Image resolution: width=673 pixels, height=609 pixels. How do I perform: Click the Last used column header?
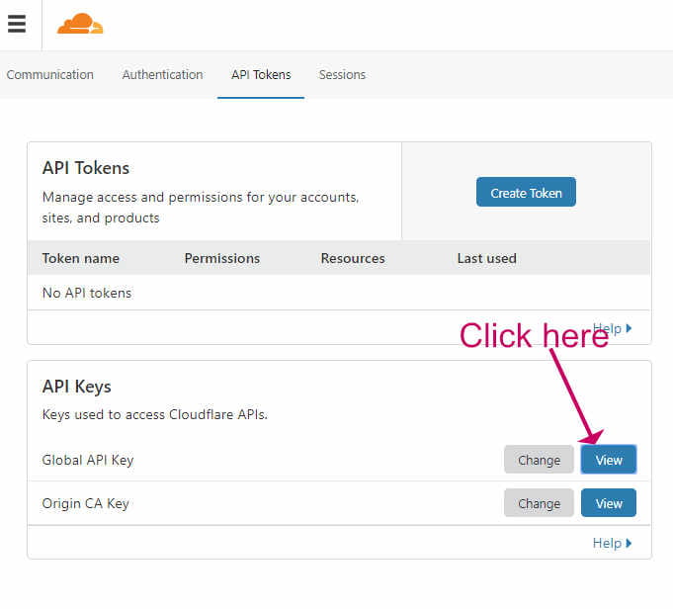(x=487, y=259)
